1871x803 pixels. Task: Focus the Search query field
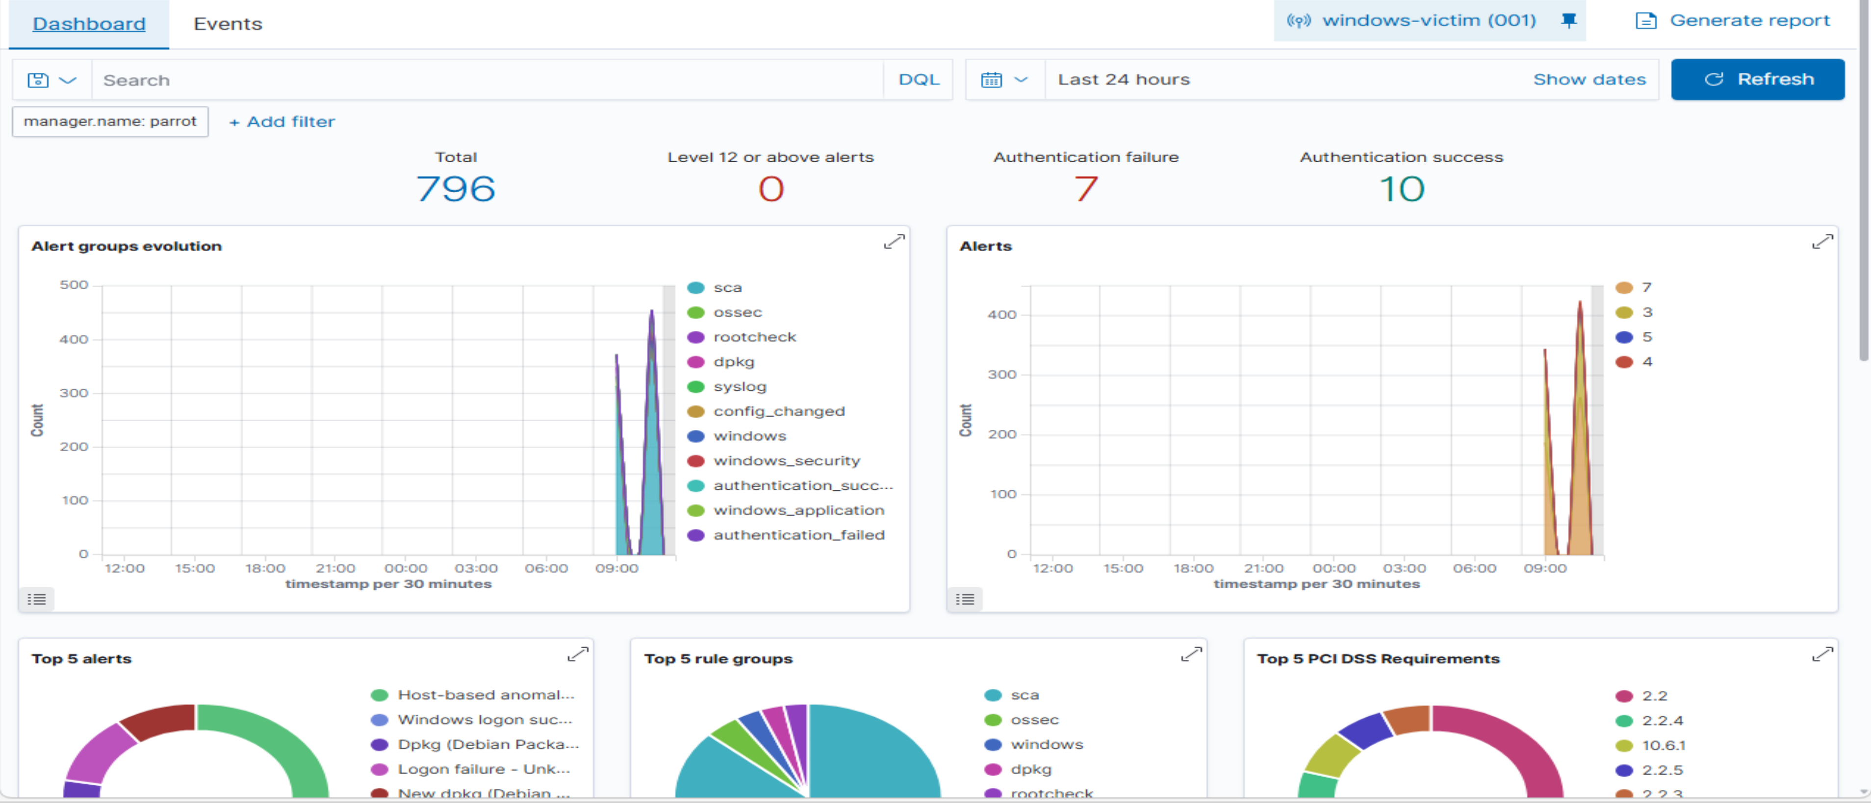(x=487, y=80)
